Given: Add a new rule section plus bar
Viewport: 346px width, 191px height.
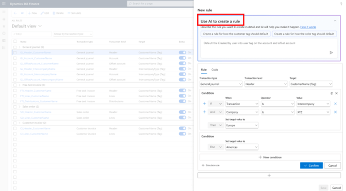Looking at the screenshot, I should (269, 176).
